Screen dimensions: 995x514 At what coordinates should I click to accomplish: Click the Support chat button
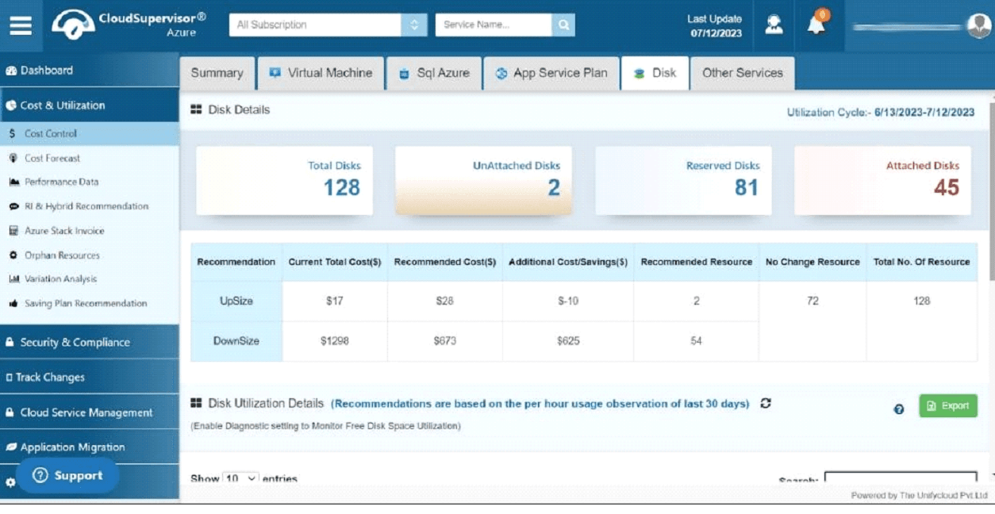[67, 476]
